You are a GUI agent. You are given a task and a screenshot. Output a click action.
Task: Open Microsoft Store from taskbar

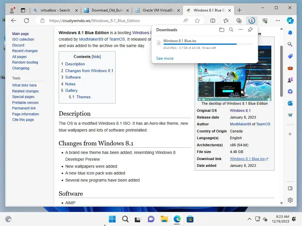190,219
